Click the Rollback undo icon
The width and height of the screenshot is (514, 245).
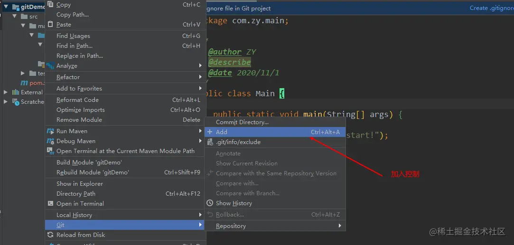[x=210, y=215]
